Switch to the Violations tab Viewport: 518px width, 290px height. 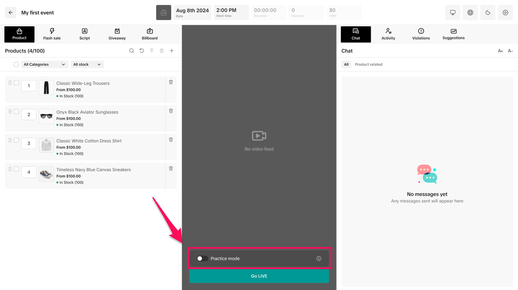pyautogui.click(x=421, y=34)
